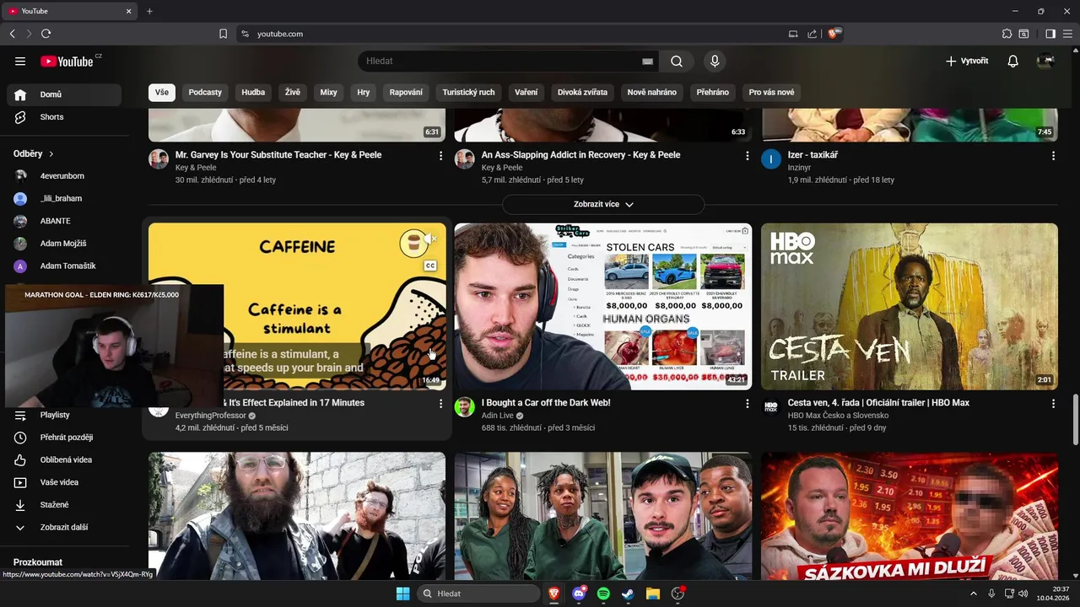Open the 4everunborn subscription
1080x607 pixels.
click(x=64, y=176)
